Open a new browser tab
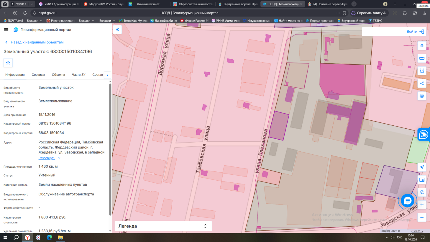Screen dimensions: 430x242 click(354, 4)
